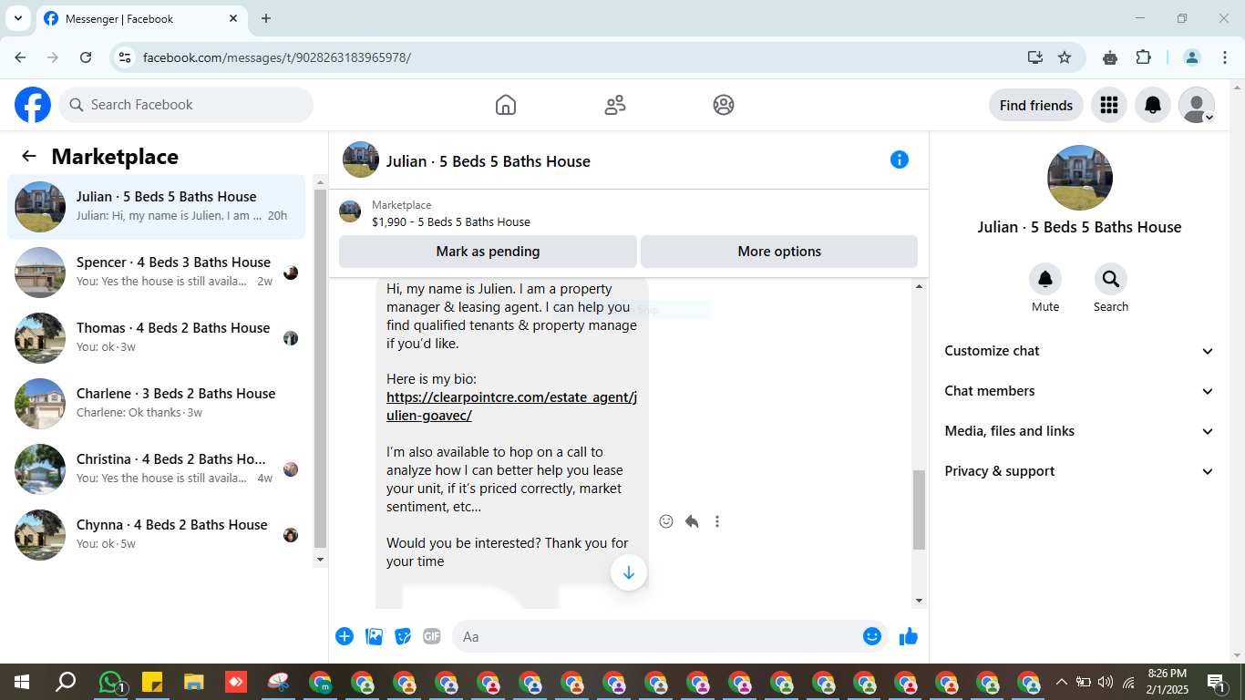Go to the Home feed icon
This screenshot has width=1245, height=700.
pyautogui.click(x=506, y=105)
